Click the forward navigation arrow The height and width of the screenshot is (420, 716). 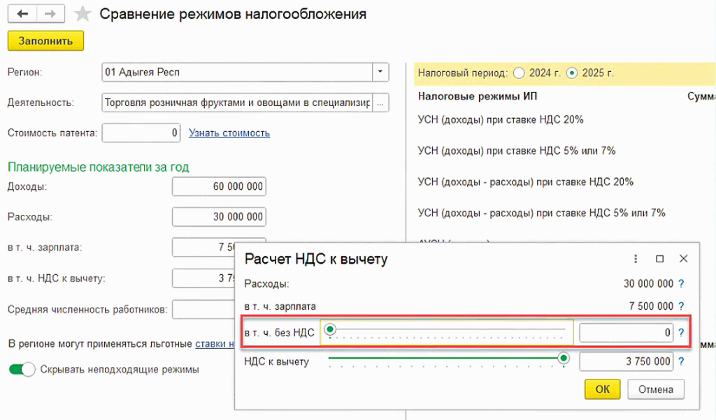49,14
